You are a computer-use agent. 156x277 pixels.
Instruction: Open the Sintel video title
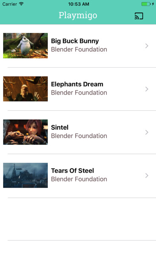click(x=60, y=127)
